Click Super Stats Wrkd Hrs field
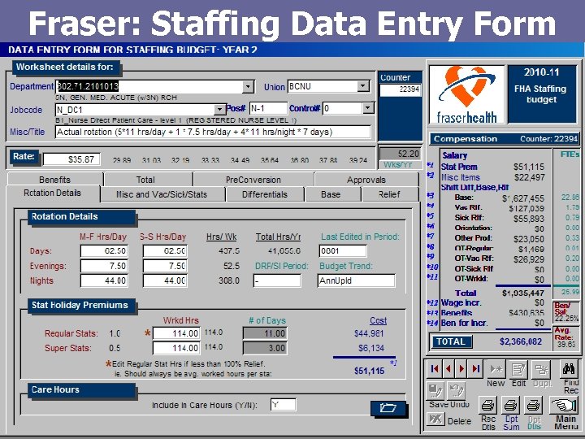The height and width of the screenshot is (439, 585). (x=176, y=348)
